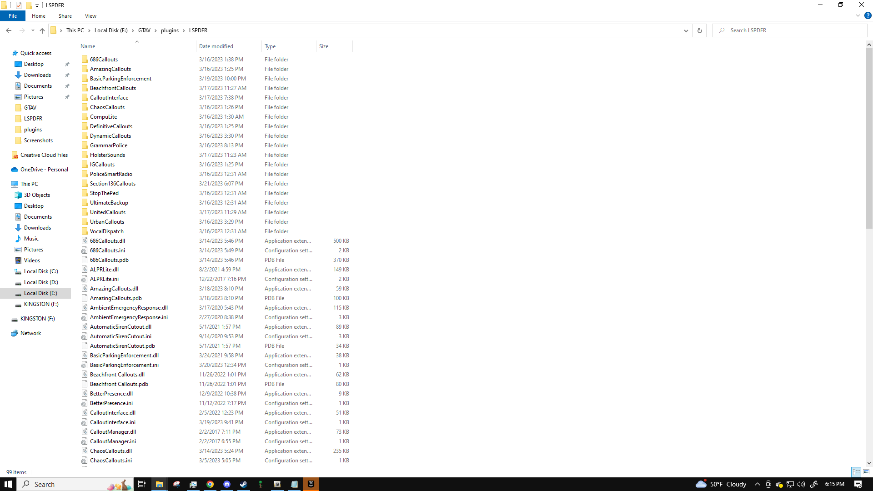Open the View ribbon tab

pos(90,16)
